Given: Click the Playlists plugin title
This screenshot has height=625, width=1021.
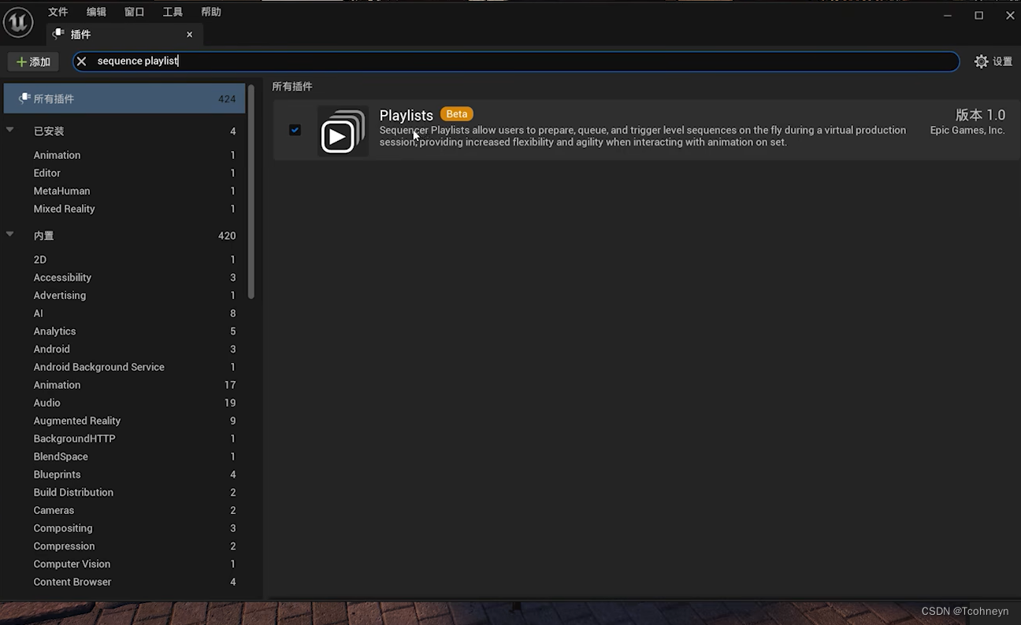Looking at the screenshot, I should tap(407, 115).
